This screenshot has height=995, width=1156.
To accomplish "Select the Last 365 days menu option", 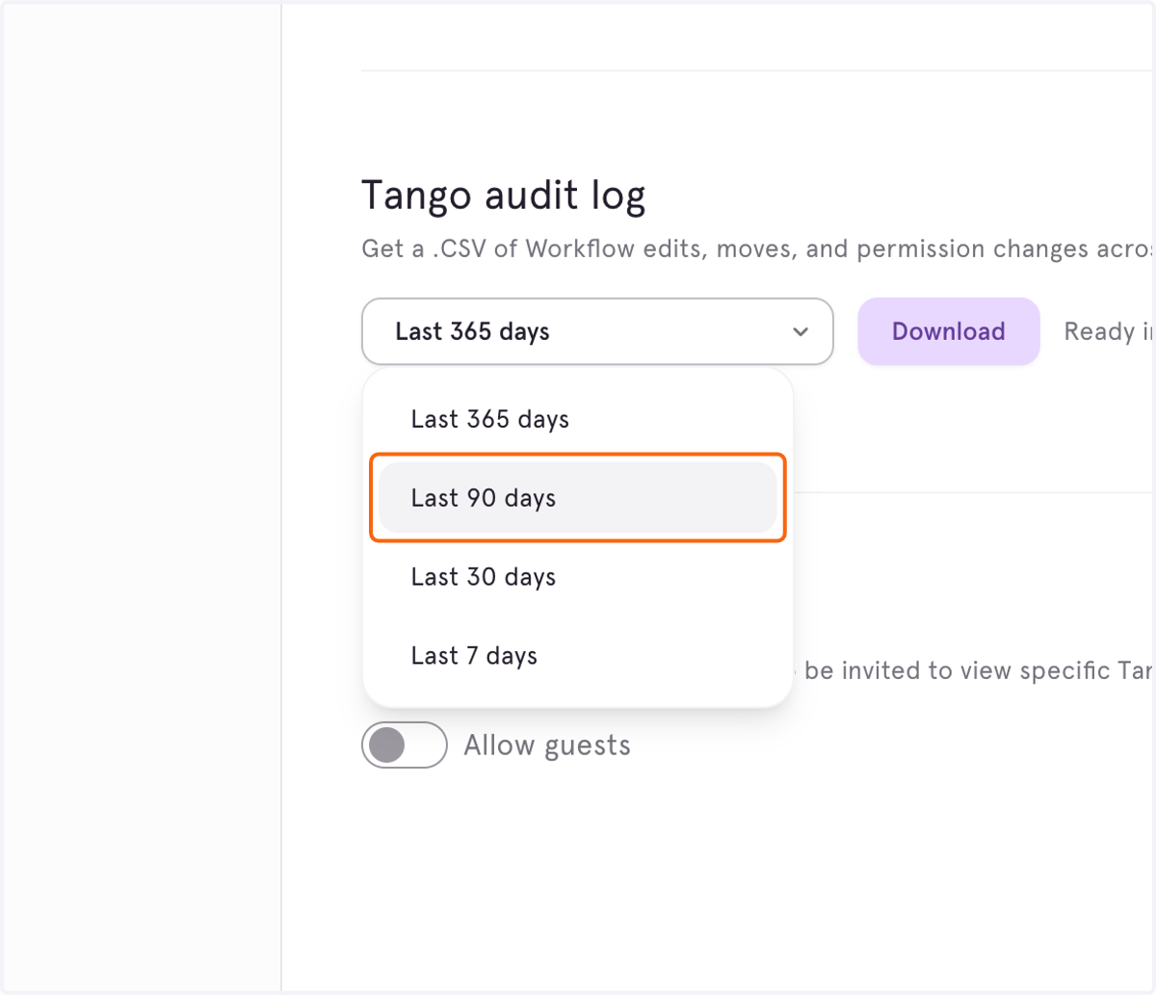I will coord(578,419).
